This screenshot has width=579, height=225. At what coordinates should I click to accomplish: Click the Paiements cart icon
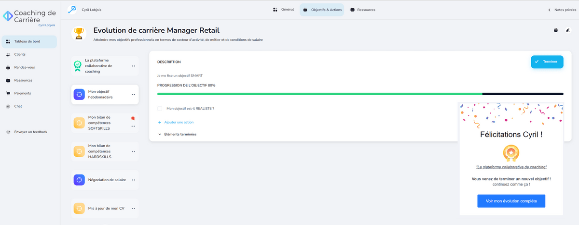click(8, 93)
